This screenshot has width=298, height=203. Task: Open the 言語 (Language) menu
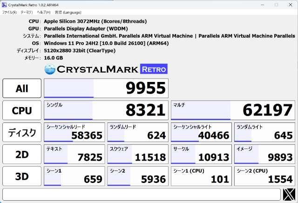(x=68, y=12)
